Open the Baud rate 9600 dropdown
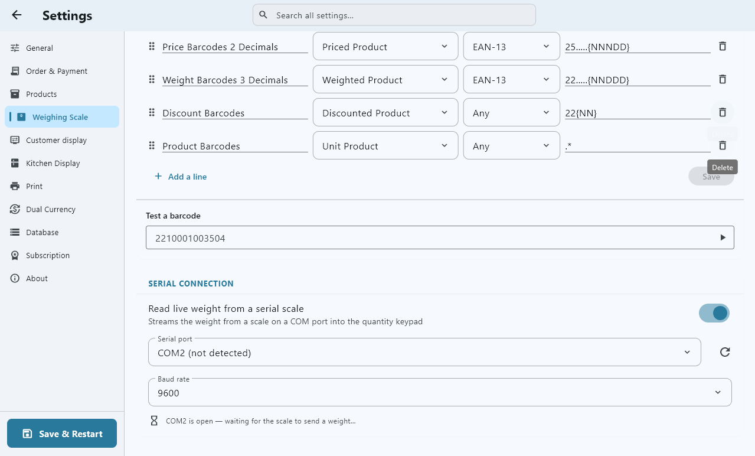 pos(440,392)
